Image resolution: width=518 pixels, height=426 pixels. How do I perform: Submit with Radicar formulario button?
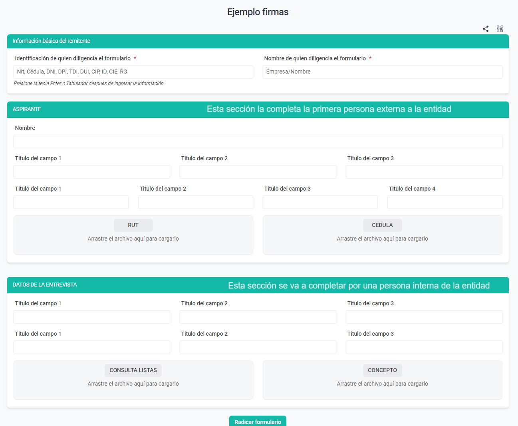258,422
